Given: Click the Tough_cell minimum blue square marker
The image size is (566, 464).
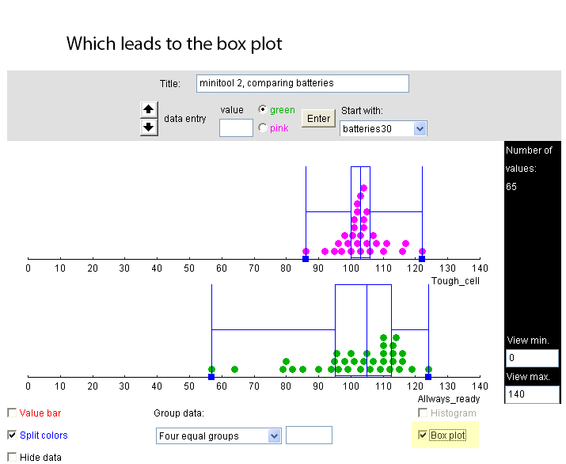Looking at the screenshot, I should pos(306,259).
